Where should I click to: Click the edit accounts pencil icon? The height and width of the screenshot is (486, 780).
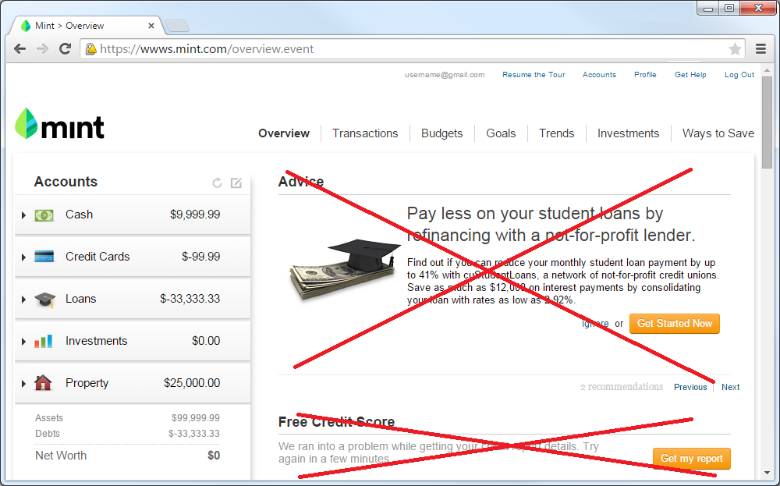[236, 183]
